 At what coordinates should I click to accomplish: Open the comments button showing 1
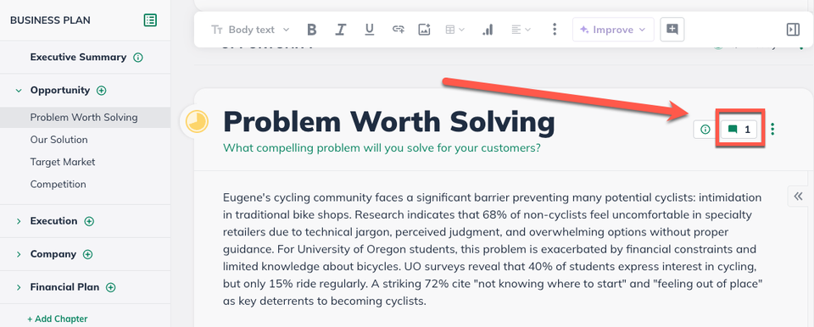[x=739, y=130]
